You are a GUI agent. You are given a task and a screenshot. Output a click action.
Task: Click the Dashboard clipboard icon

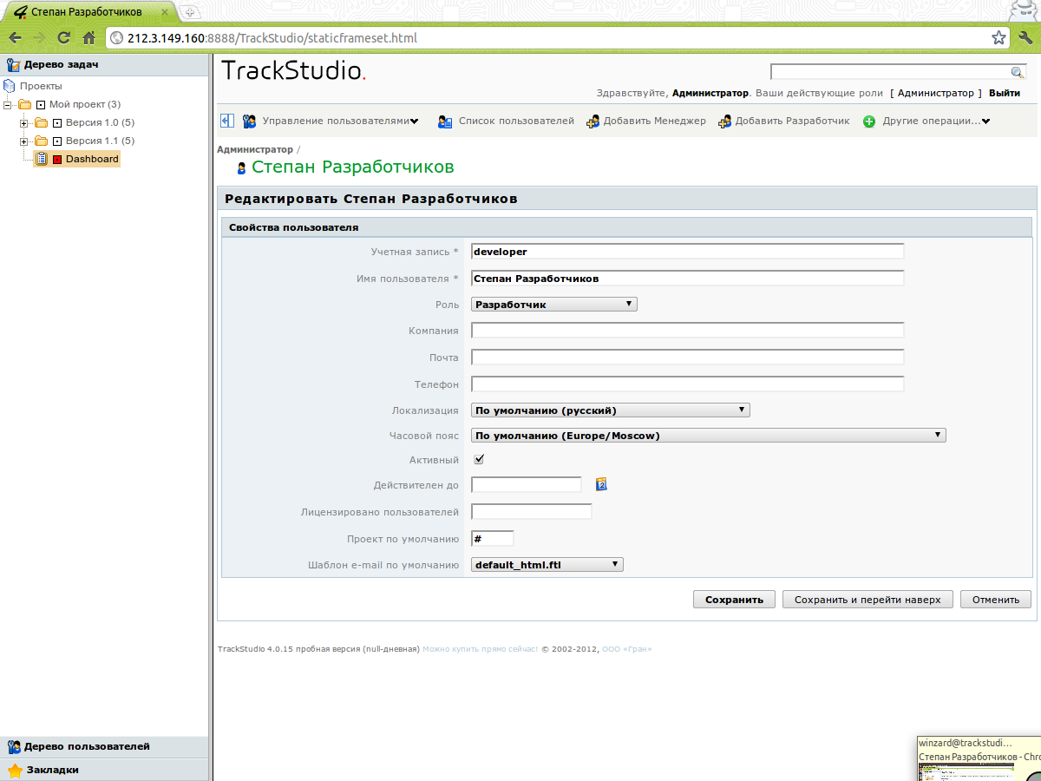(x=41, y=159)
